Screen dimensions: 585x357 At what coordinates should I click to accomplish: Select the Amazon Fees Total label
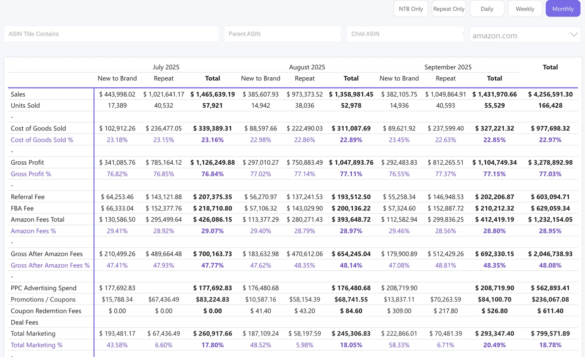pos(38,220)
